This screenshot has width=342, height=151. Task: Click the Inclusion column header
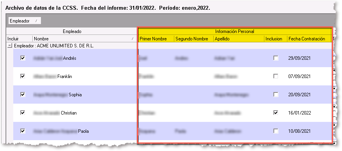(x=276, y=39)
